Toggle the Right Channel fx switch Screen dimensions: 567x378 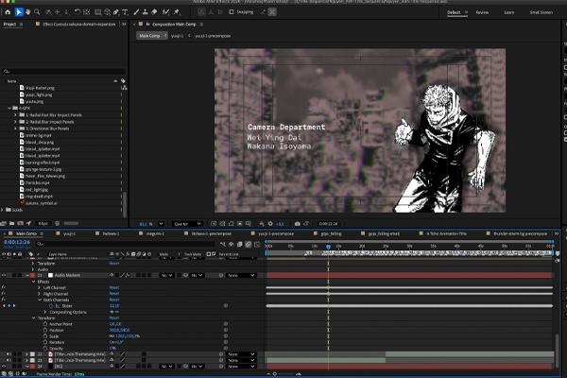click(3, 294)
